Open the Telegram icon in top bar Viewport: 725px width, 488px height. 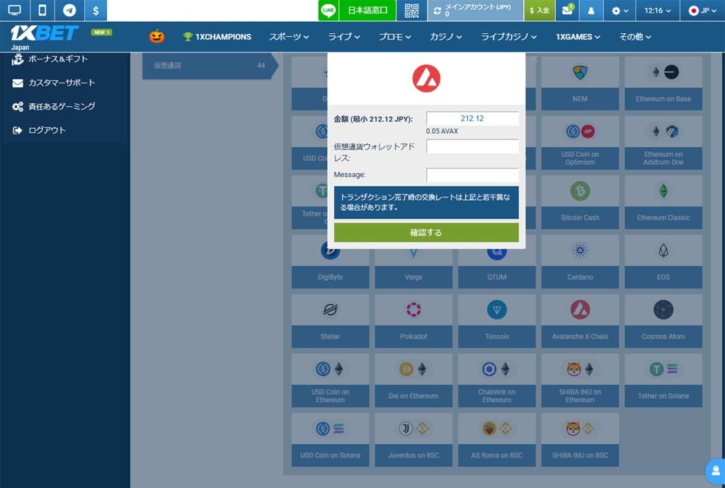click(x=69, y=10)
